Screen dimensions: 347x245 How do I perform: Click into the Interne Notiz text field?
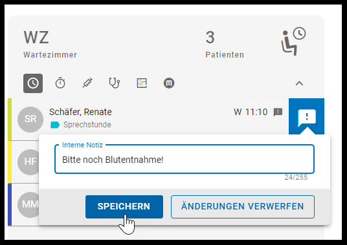click(x=185, y=160)
